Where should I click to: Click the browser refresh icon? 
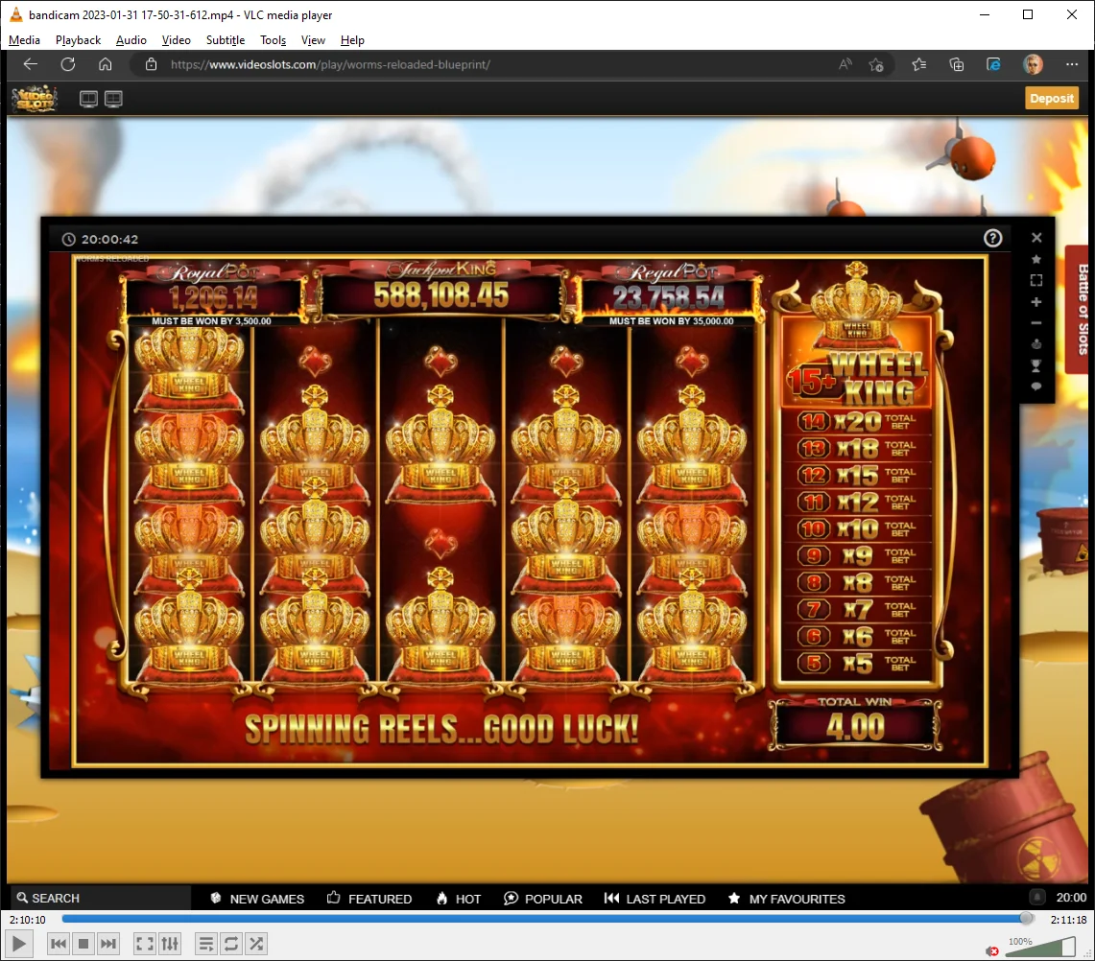68,64
